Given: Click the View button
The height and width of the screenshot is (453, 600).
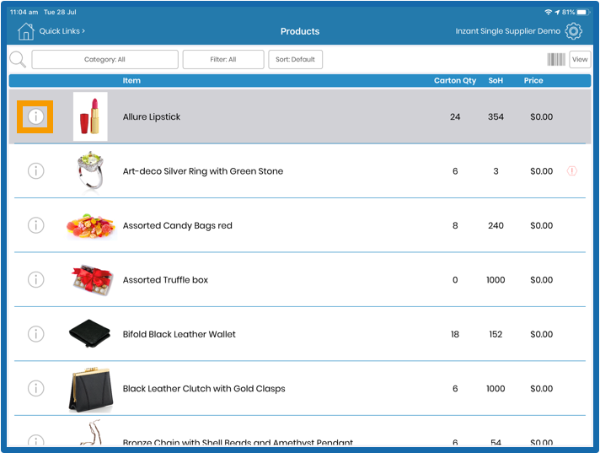Looking at the screenshot, I should coord(580,59).
